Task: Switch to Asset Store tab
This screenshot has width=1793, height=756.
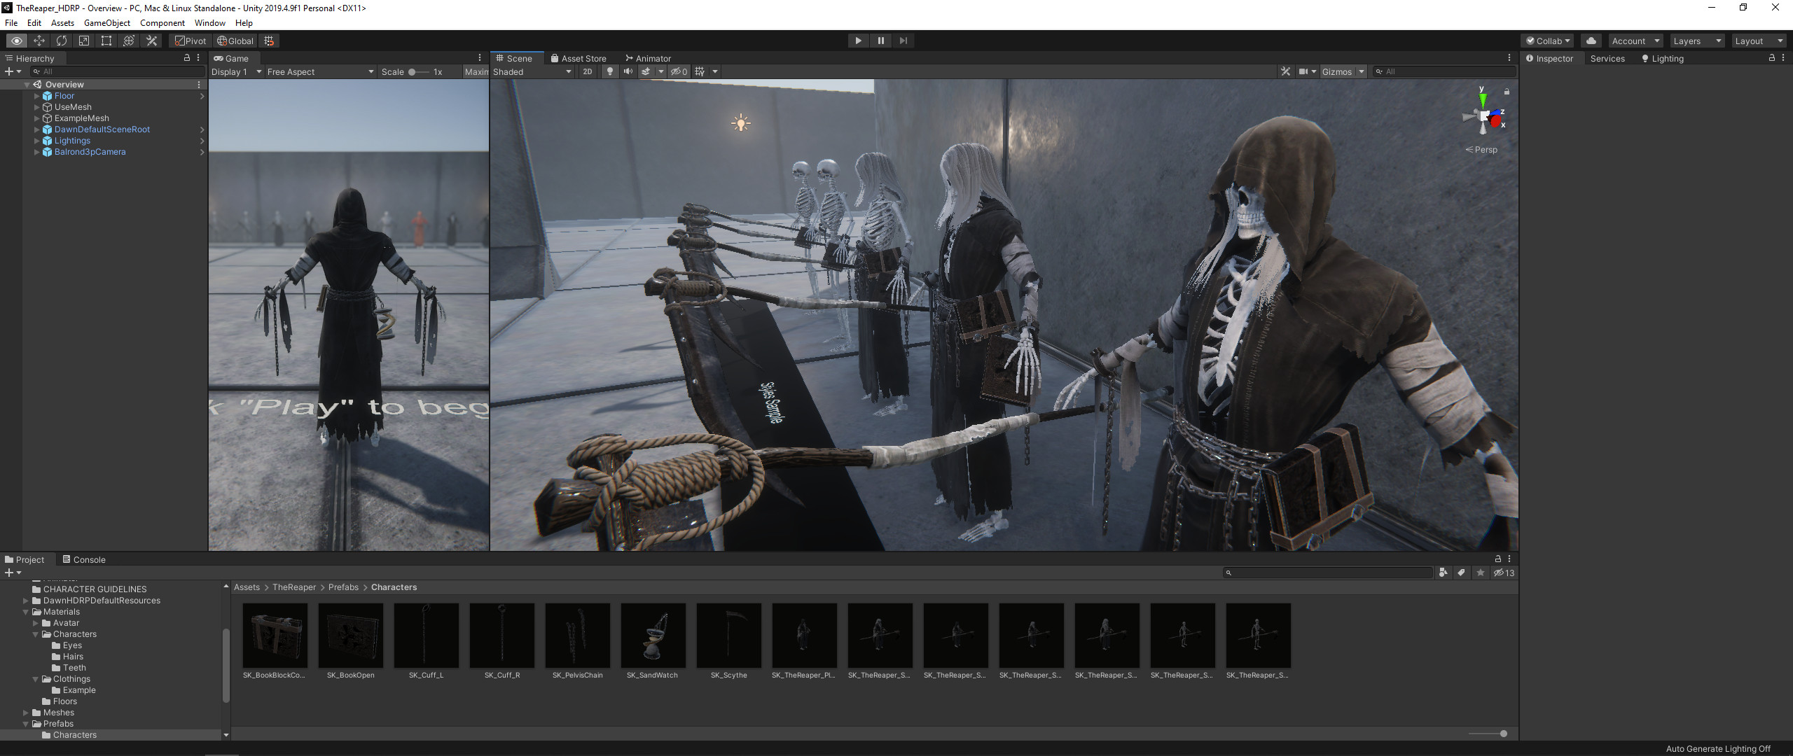Action: [x=579, y=58]
